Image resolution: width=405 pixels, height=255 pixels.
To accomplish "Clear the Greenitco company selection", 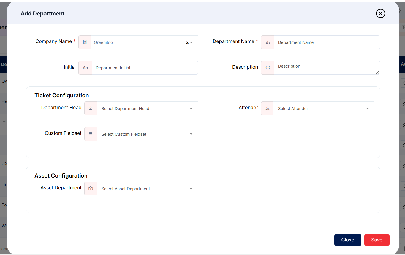I will 187,42.
